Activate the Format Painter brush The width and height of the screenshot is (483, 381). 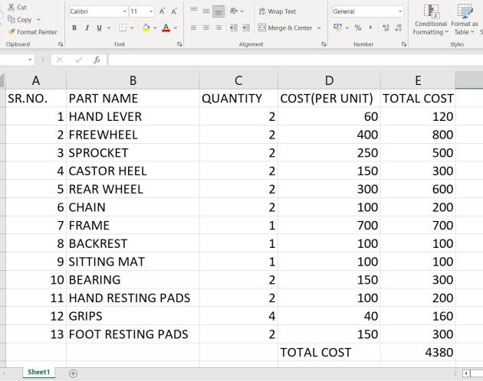point(32,32)
